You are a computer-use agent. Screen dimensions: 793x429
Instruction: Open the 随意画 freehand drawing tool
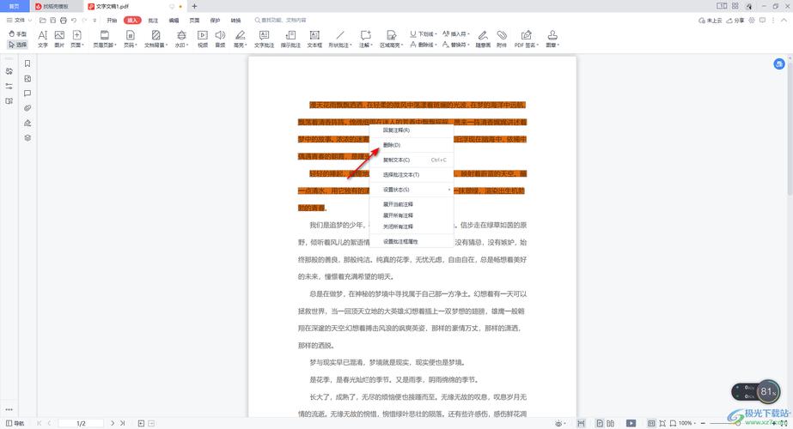coord(484,39)
